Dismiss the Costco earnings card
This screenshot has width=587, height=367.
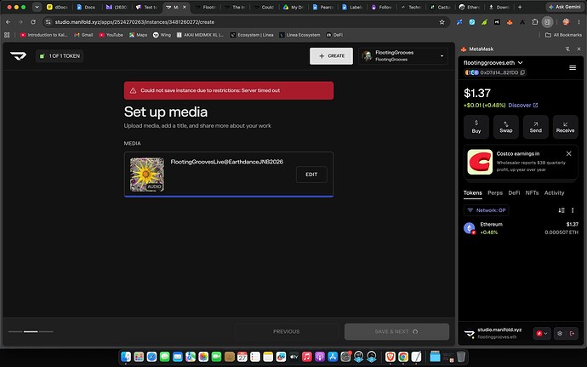(x=568, y=154)
